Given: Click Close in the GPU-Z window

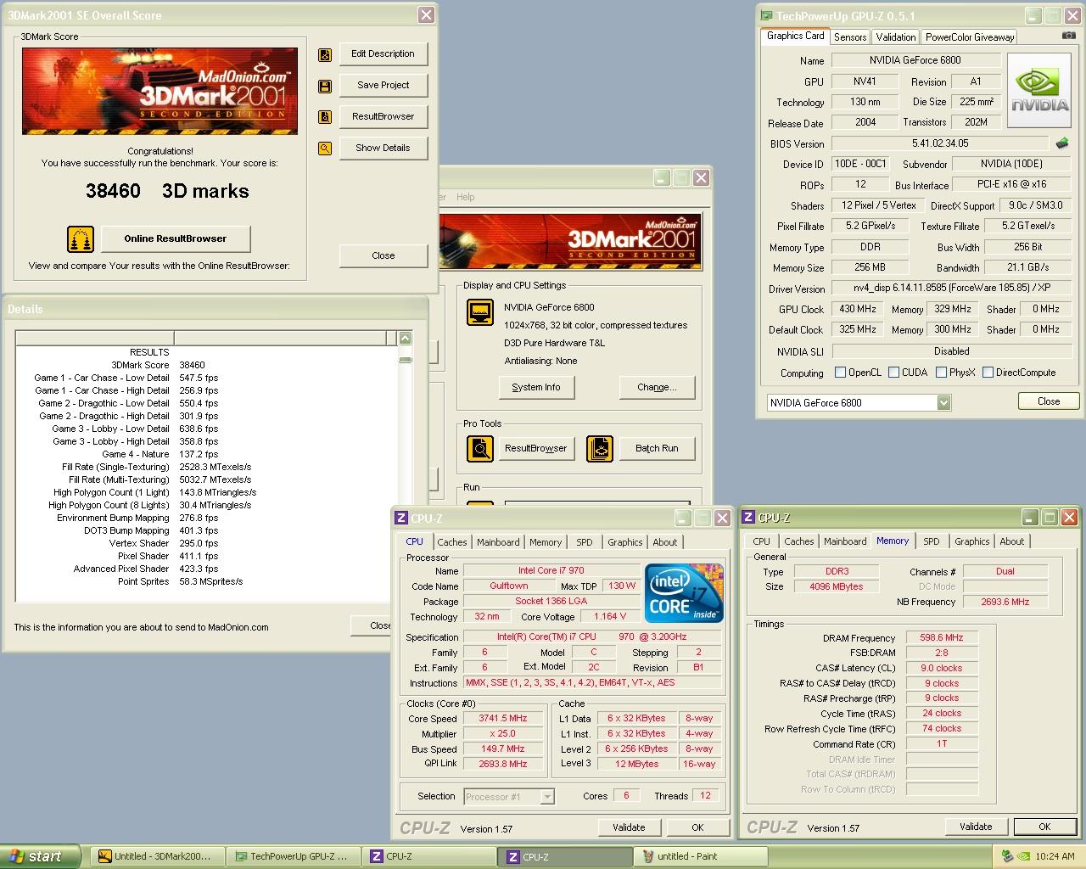Looking at the screenshot, I should click(x=1049, y=401).
